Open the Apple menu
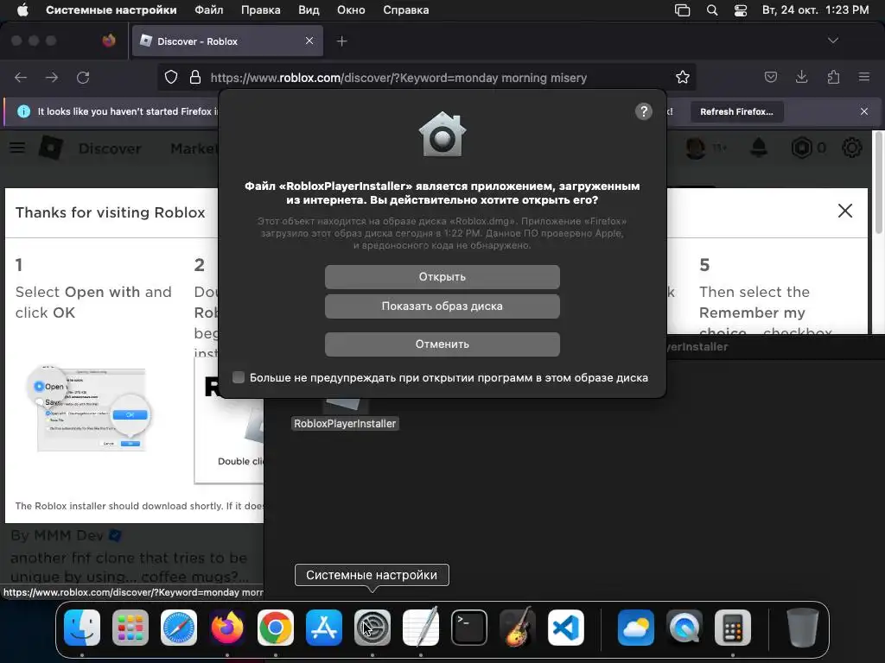The image size is (885, 663). pos(22,10)
